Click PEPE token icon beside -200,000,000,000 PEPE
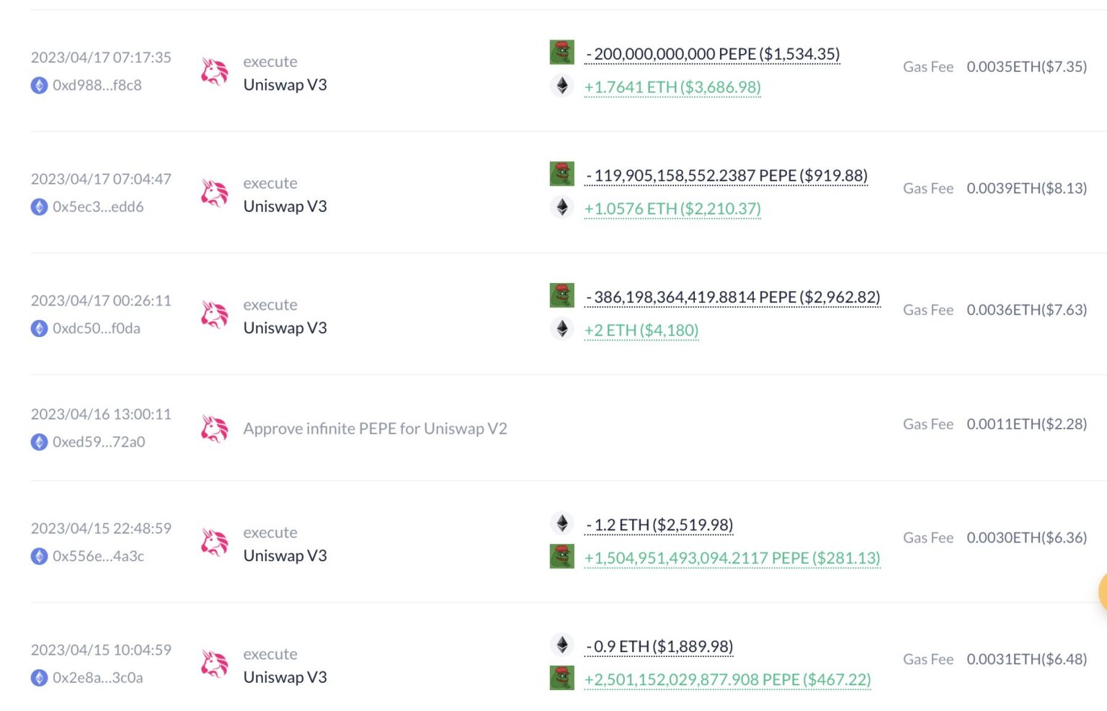The width and height of the screenshot is (1107, 711). [561, 53]
